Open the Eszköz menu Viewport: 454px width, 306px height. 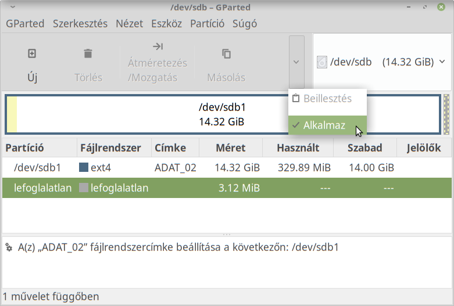coord(166,23)
